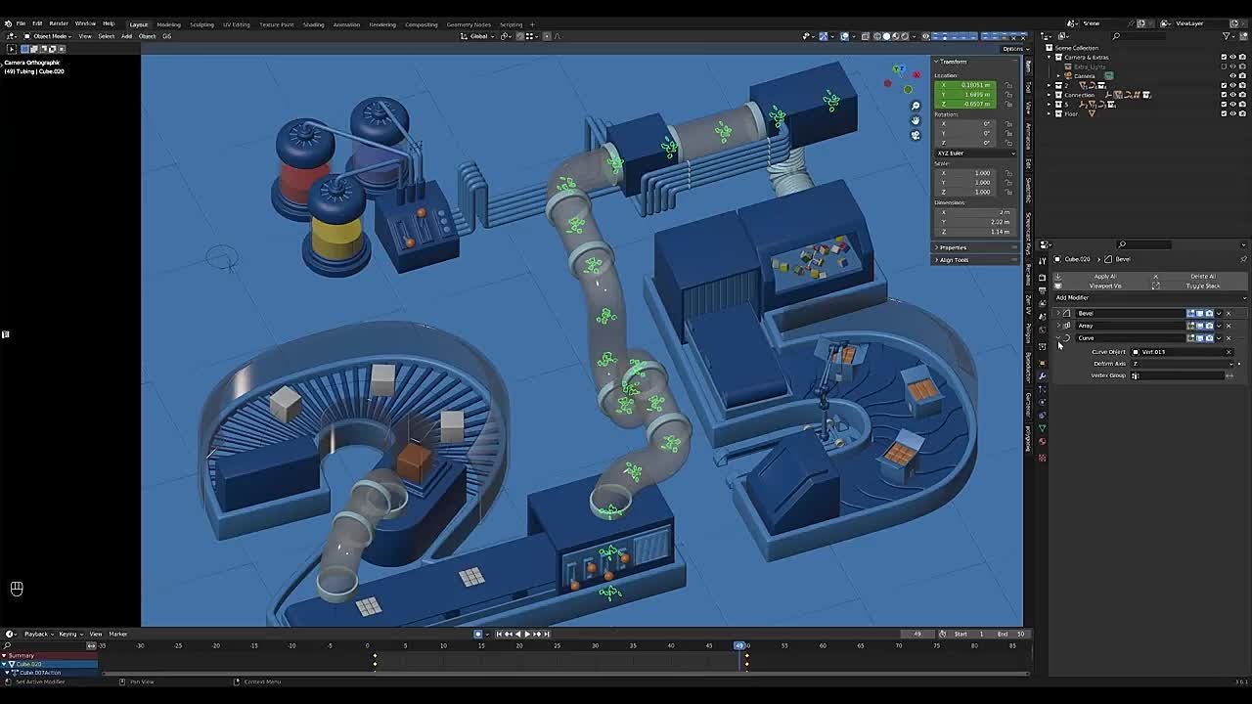Viewport: 1252px width, 704px height.
Task: Collapse the Curve modifier panel
Action: pyautogui.click(x=1058, y=337)
